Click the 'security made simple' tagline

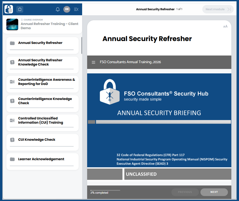pyautogui.click(x=143, y=99)
